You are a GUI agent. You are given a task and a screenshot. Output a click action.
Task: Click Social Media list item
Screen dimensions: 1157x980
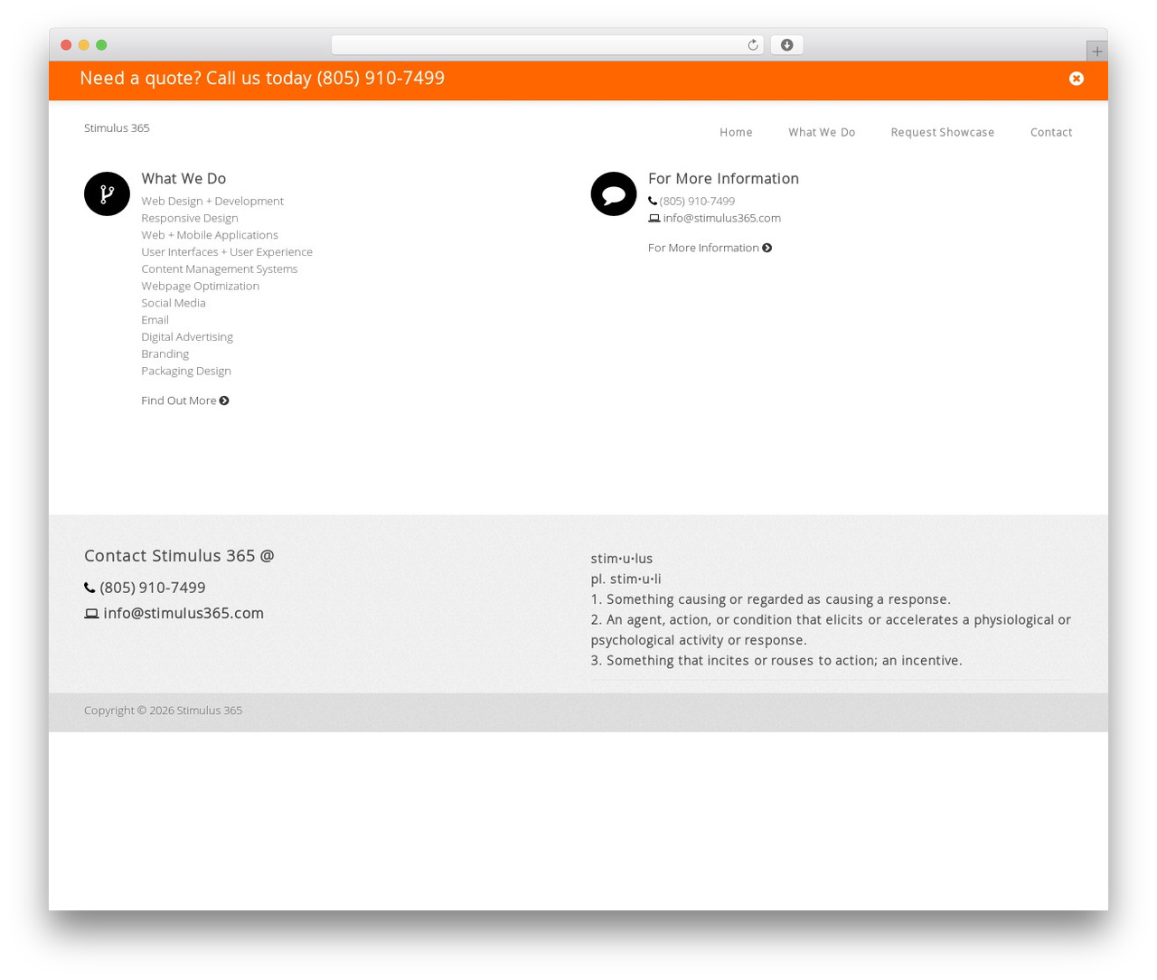(x=174, y=303)
